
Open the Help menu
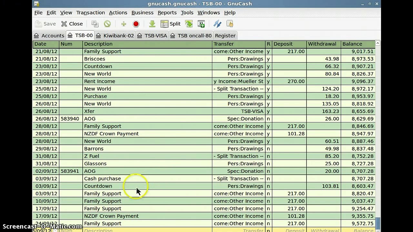pyautogui.click(x=230, y=13)
